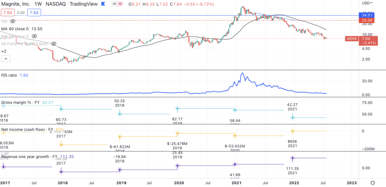Click the $-25.478M 2019 net income value

(x=177, y=146)
